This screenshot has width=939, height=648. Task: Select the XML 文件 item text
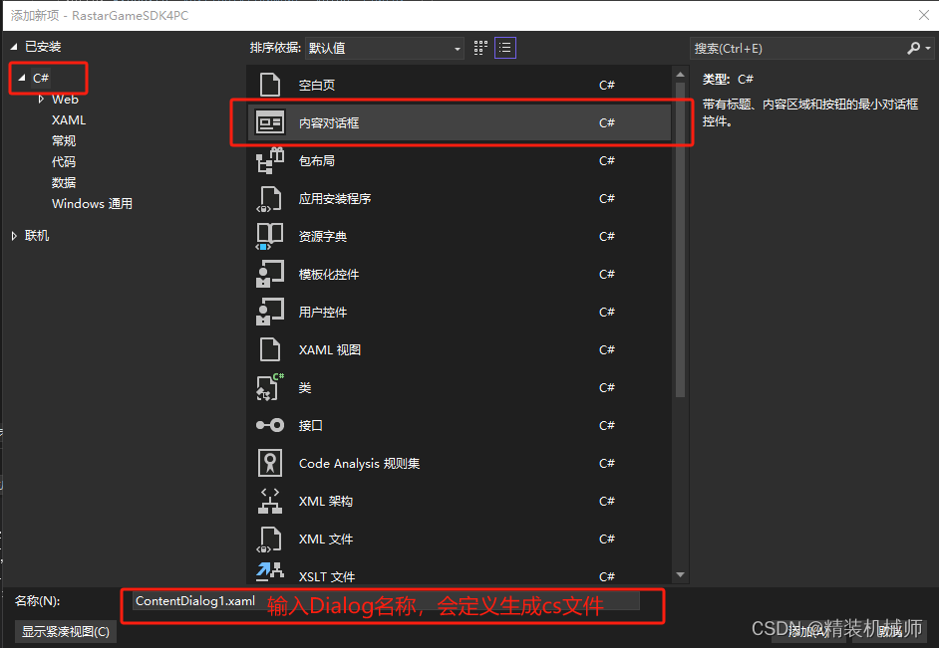pyautogui.click(x=326, y=540)
